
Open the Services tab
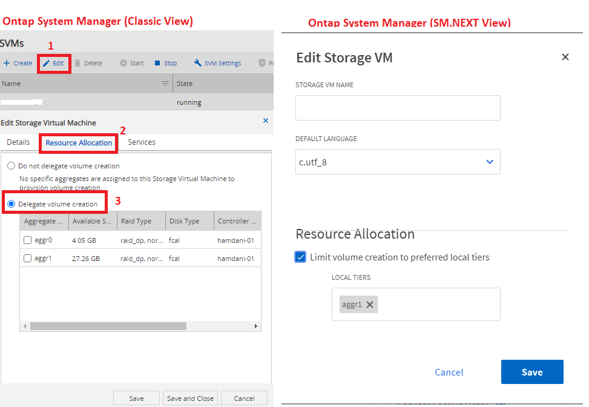tap(141, 142)
